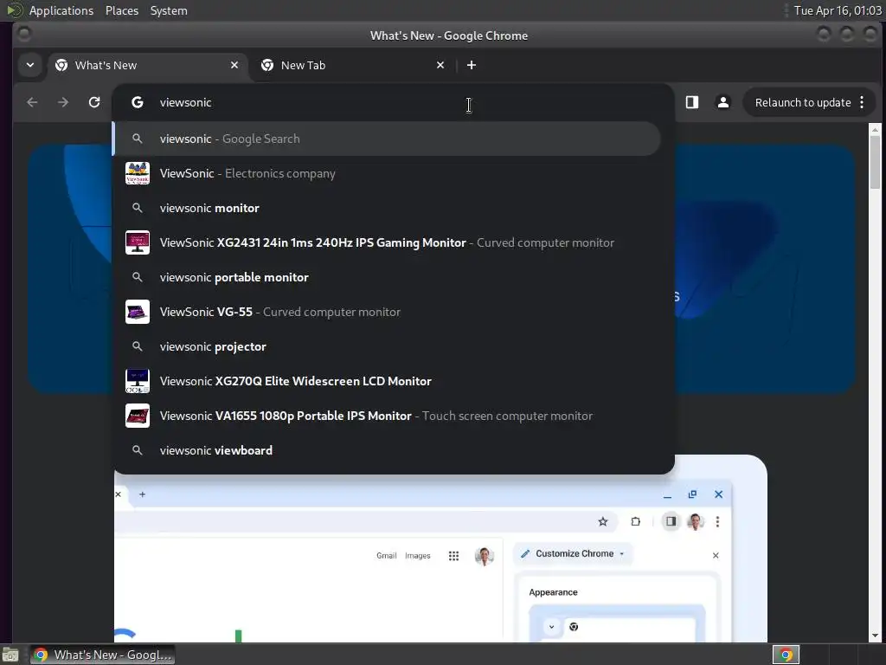Switch to the What's New tab
The height and width of the screenshot is (665, 886).
tap(147, 65)
